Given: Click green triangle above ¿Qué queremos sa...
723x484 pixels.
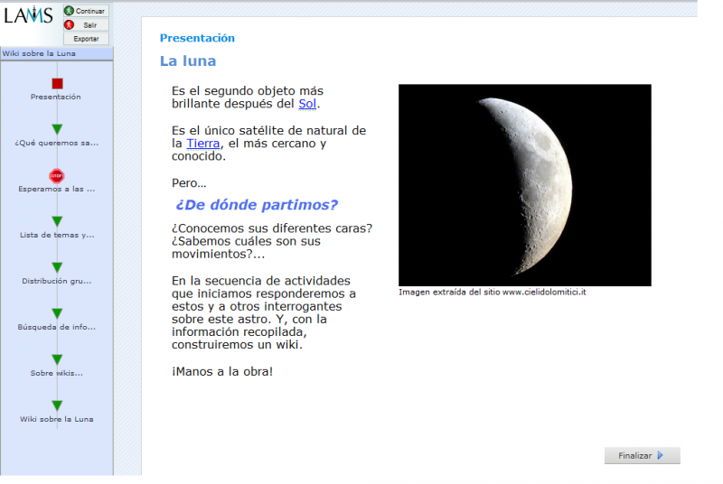Looking at the screenshot, I should point(57,129).
